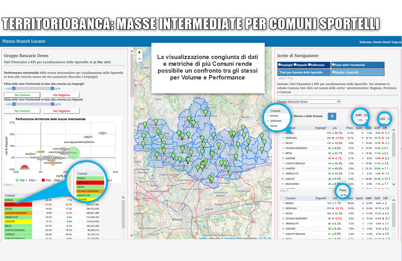This screenshot has width=402, height=261.
Task: Click the orange CESANO MADERNO row in the left list
Action: coord(18,213)
